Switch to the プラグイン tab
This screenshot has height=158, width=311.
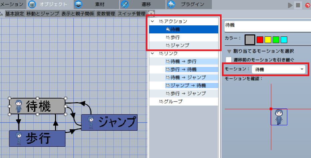[189, 4]
